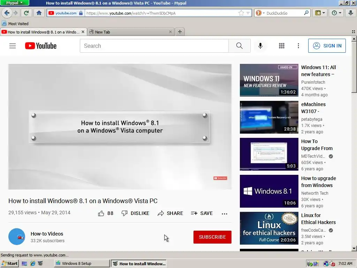Switch to Windows 8 Setup taskbar window
Image resolution: width=357 pixels, height=268 pixels.
[x=82, y=263]
